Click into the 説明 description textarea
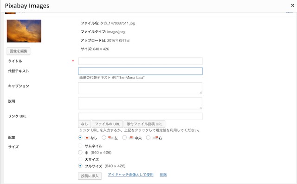Screen dimensions: 297x184 (x=140, y=103)
